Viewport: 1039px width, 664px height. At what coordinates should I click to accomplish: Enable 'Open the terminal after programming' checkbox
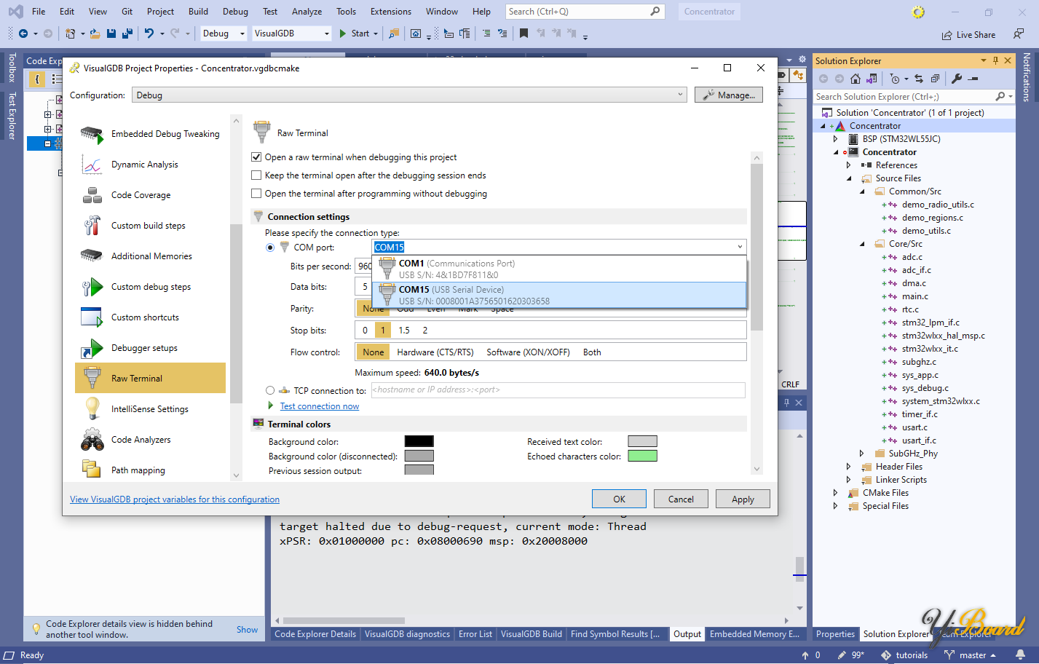pos(256,194)
